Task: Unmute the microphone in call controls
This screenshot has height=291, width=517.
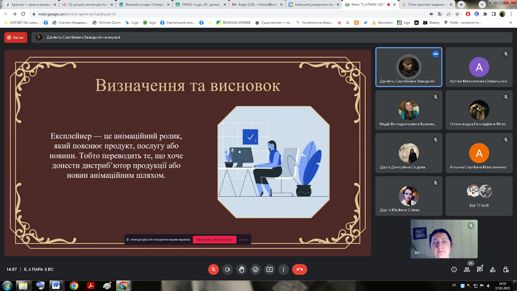Action: coord(213,269)
